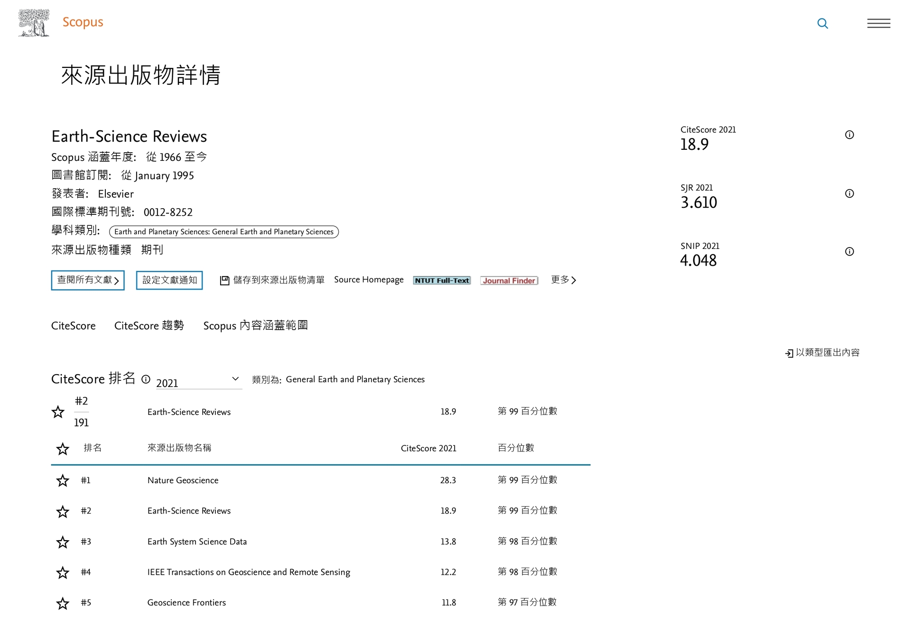Click the 第 97 百分位數 percentile cell
911x644 pixels.
pyautogui.click(x=527, y=602)
